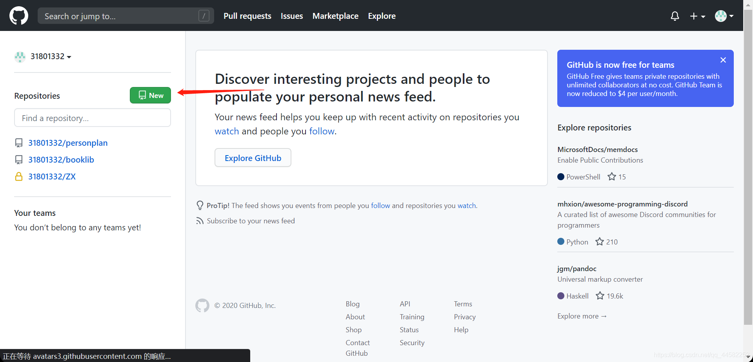Open the 'follow' link in the ProTip
Image resolution: width=753 pixels, height=362 pixels.
pos(380,206)
